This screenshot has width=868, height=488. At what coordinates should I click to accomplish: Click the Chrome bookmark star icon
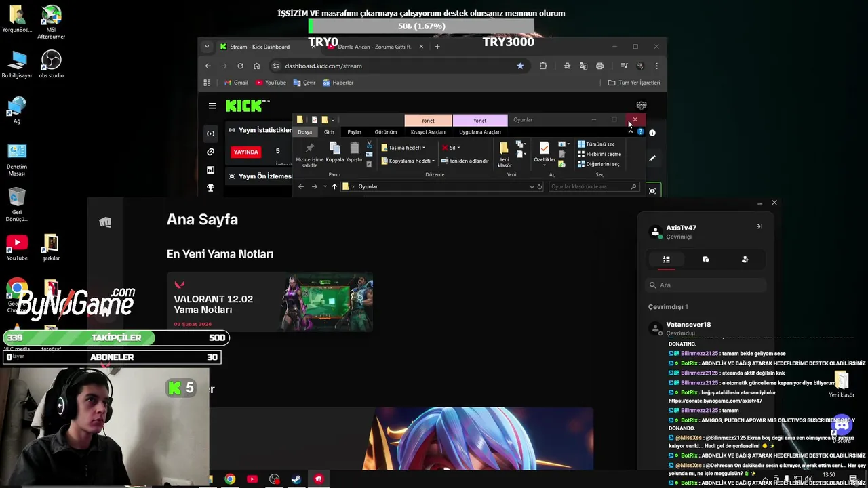click(x=520, y=66)
